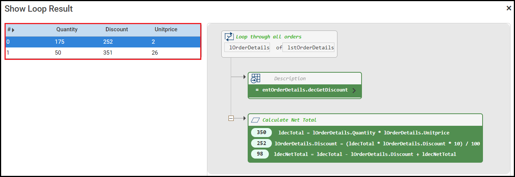515x177 pixels.
Task: Select loop result row 0
Action: click(x=103, y=42)
